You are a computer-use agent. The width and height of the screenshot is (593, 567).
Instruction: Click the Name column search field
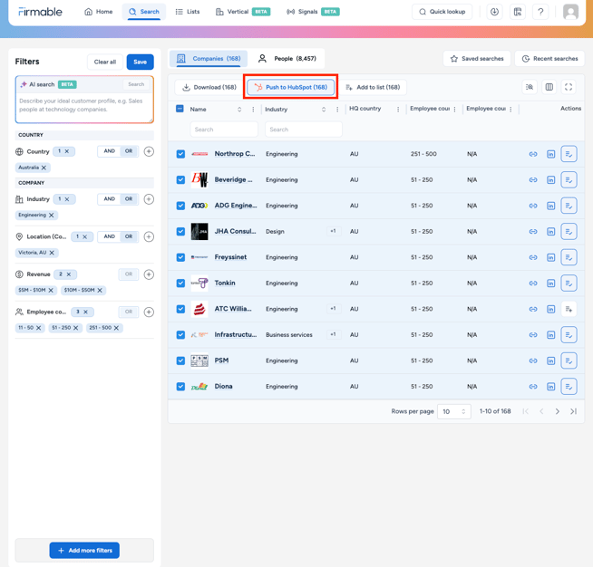tap(224, 130)
